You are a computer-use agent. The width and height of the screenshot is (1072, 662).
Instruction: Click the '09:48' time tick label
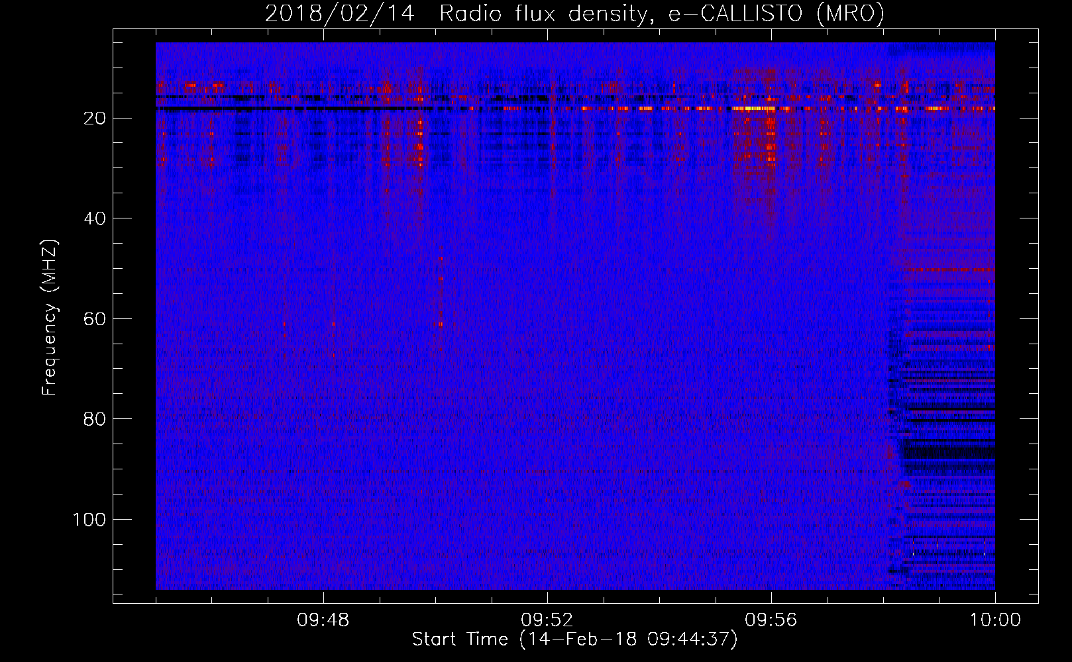(x=323, y=620)
